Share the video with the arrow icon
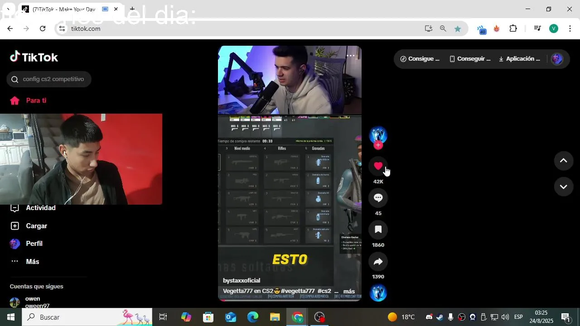 tap(378, 261)
